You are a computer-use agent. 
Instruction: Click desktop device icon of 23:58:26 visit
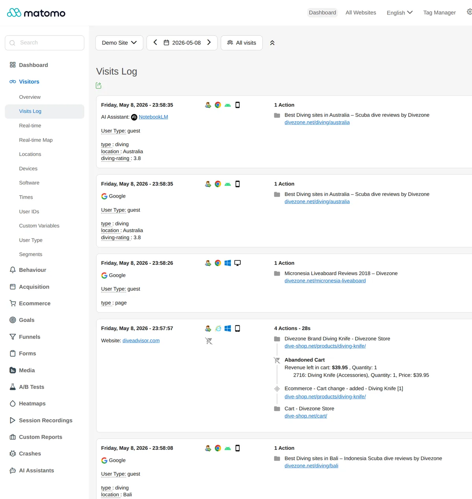tap(238, 263)
